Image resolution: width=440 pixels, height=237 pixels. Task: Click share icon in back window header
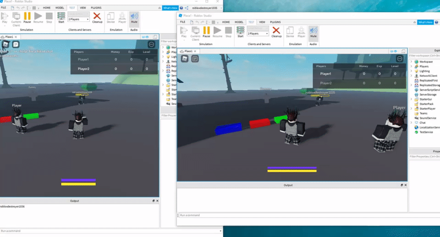coord(186,8)
